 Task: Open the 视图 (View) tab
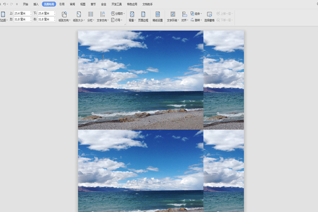pos(83,4)
